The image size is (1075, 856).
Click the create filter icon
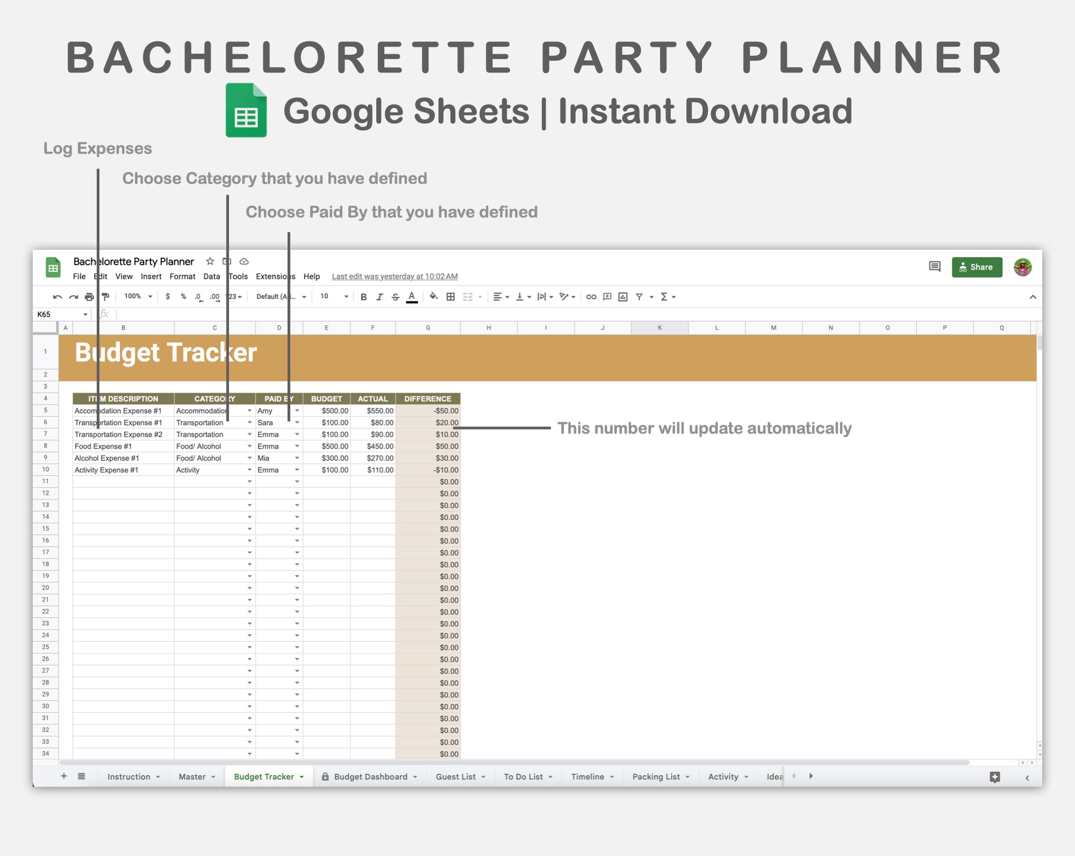pos(639,297)
